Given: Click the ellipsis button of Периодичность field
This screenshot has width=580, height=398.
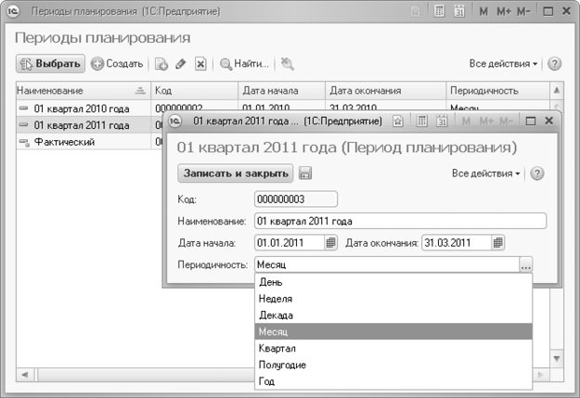Looking at the screenshot, I should tap(525, 264).
